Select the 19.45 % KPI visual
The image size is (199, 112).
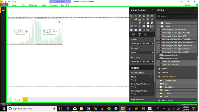click(x=49, y=31)
